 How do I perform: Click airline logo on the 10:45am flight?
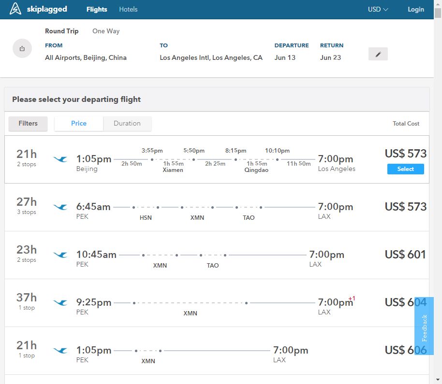click(x=60, y=255)
